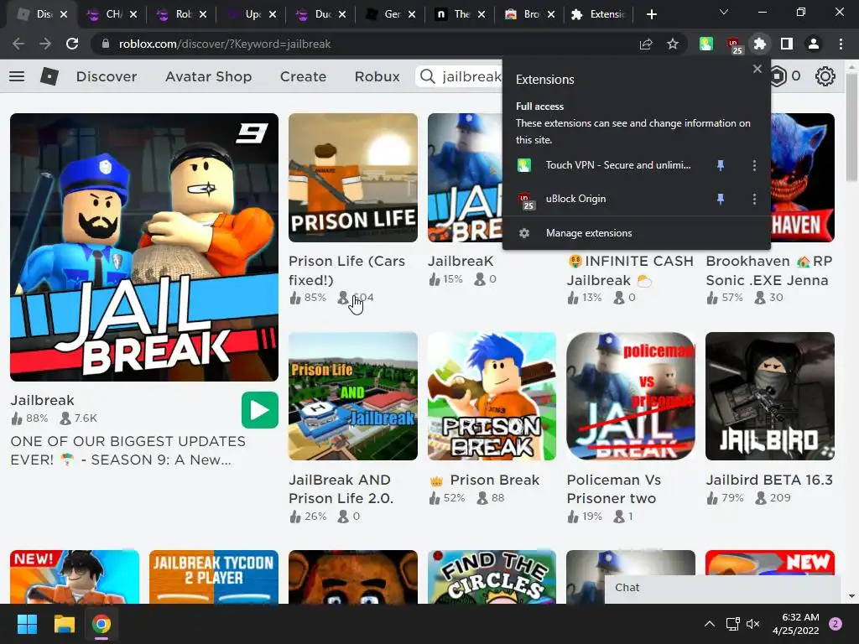The width and height of the screenshot is (859, 644).
Task: Click the Chrome taskbar icon
Action: (102, 624)
